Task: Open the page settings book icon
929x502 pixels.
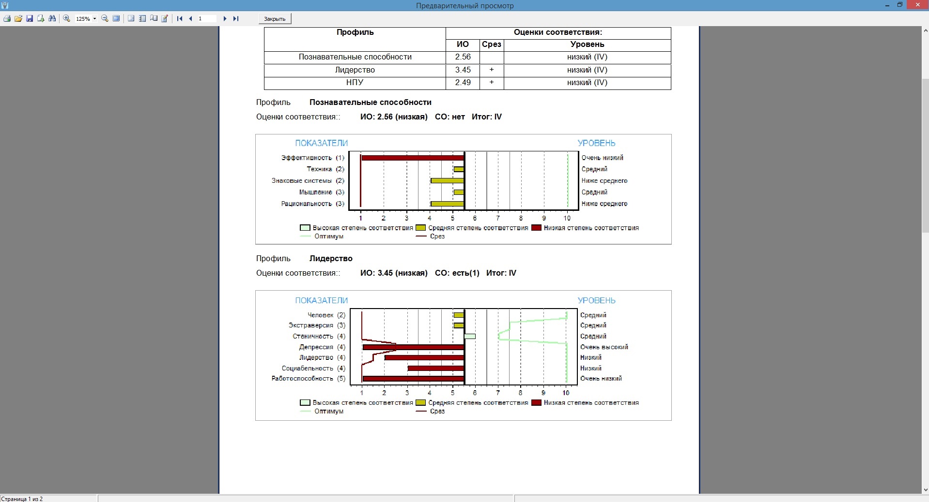Action: click(154, 18)
